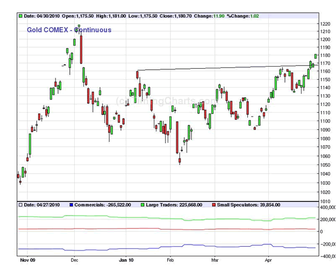Screen dimensions: 336x272
Task: Click the horizontal resistance trendline near 1160
Action: pos(215,68)
